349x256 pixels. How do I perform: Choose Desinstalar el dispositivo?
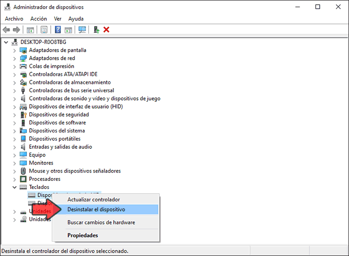click(x=105, y=210)
